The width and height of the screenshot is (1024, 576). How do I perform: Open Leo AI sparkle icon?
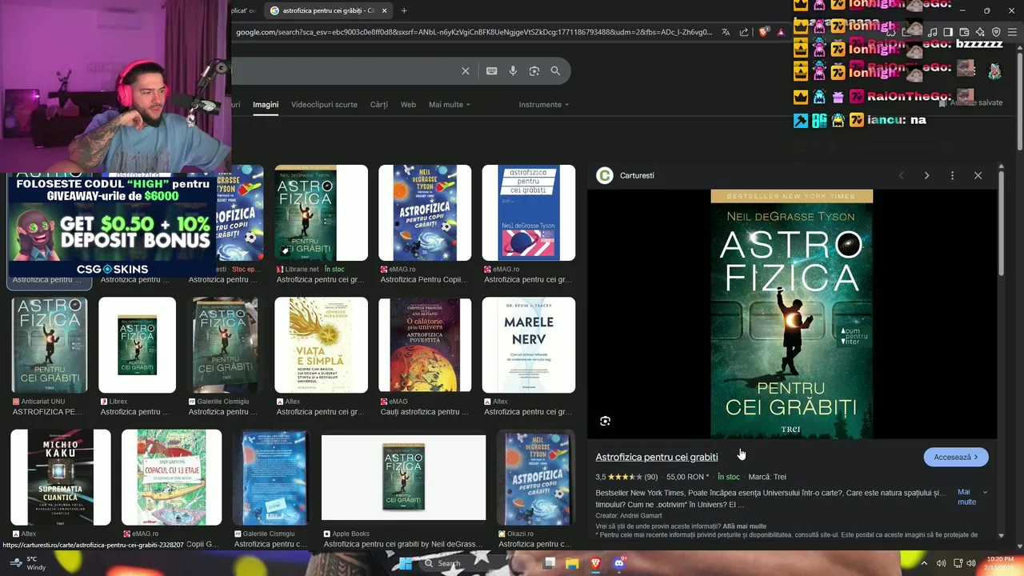point(980,32)
